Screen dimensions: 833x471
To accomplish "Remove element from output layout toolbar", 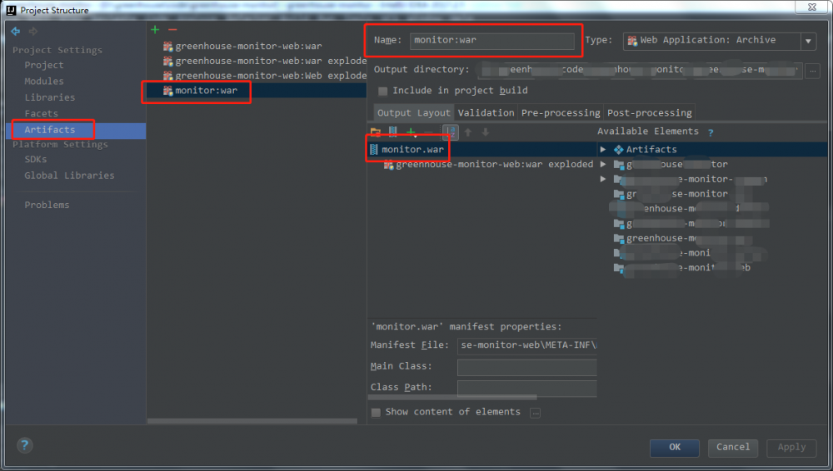I will click(x=429, y=131).
